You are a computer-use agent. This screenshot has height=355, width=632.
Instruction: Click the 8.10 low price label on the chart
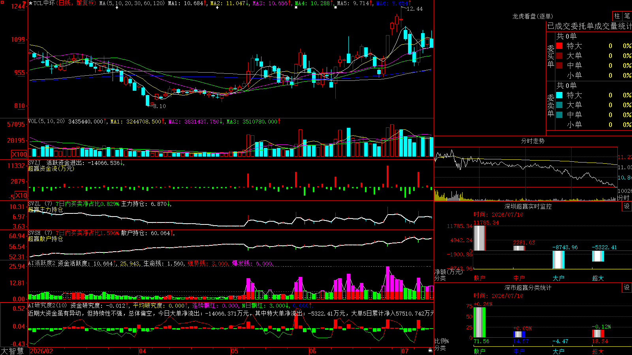click(x=160, y=106)
